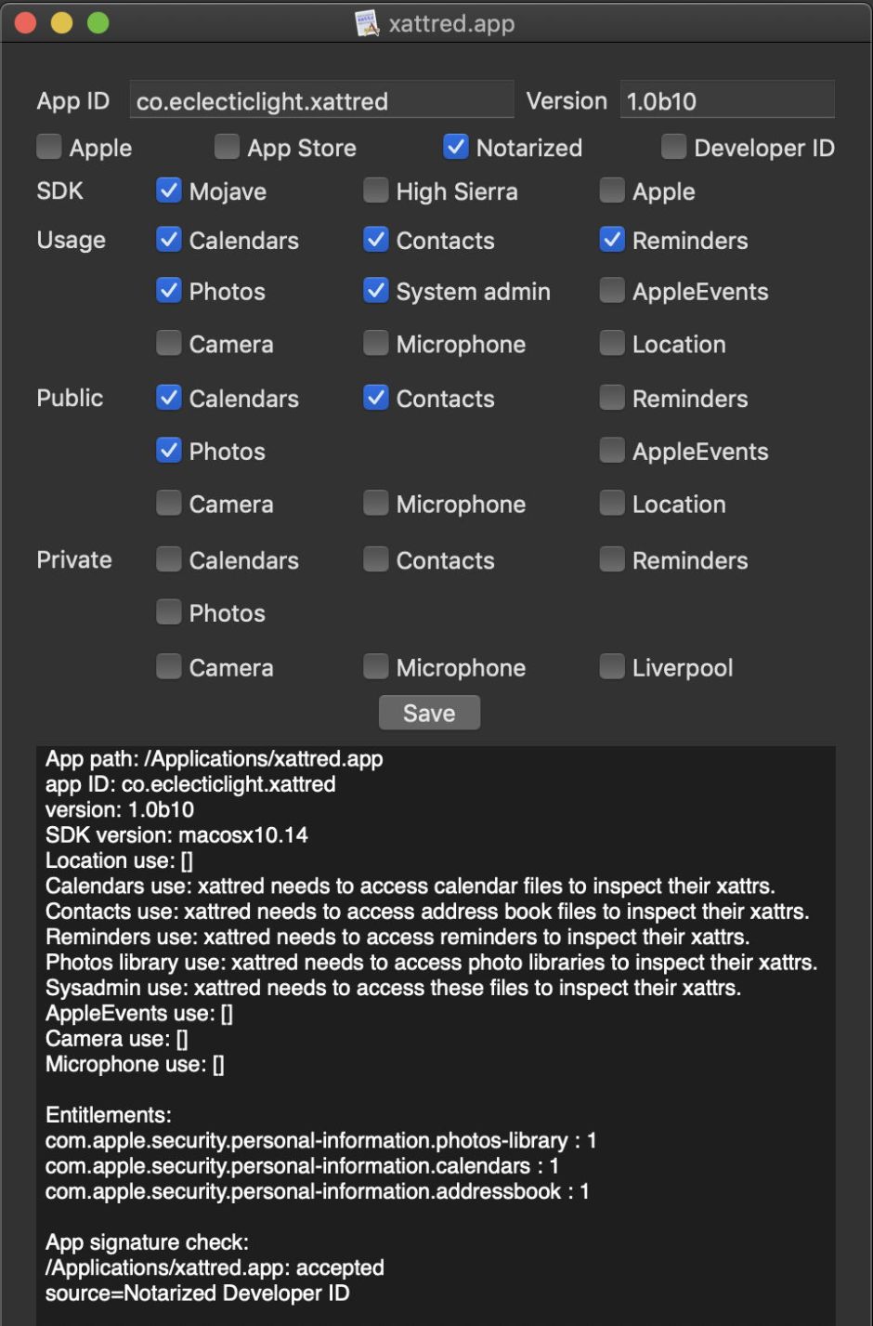Uncheck the Mojave SDK checkbox
873x1326 pixels.
tap(168, 190)
